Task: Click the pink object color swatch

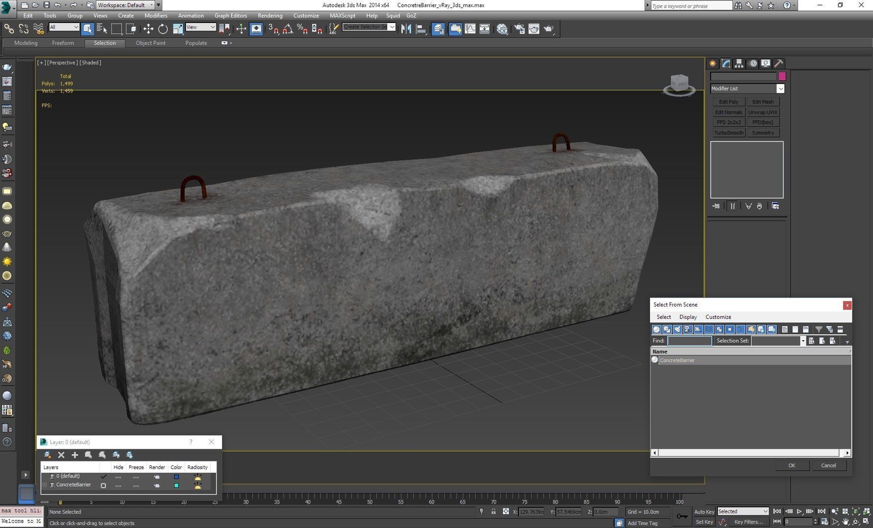Action: click(782, 76)
